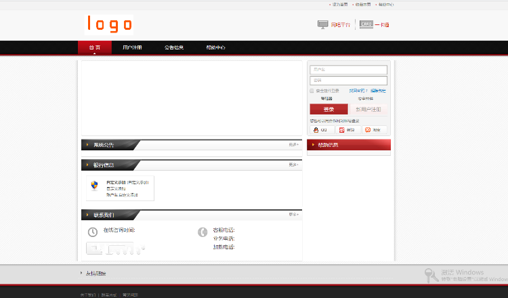Toggle the 安全控件登录 checkbox
Screen dimensions: 508x298
coord(312,91)
